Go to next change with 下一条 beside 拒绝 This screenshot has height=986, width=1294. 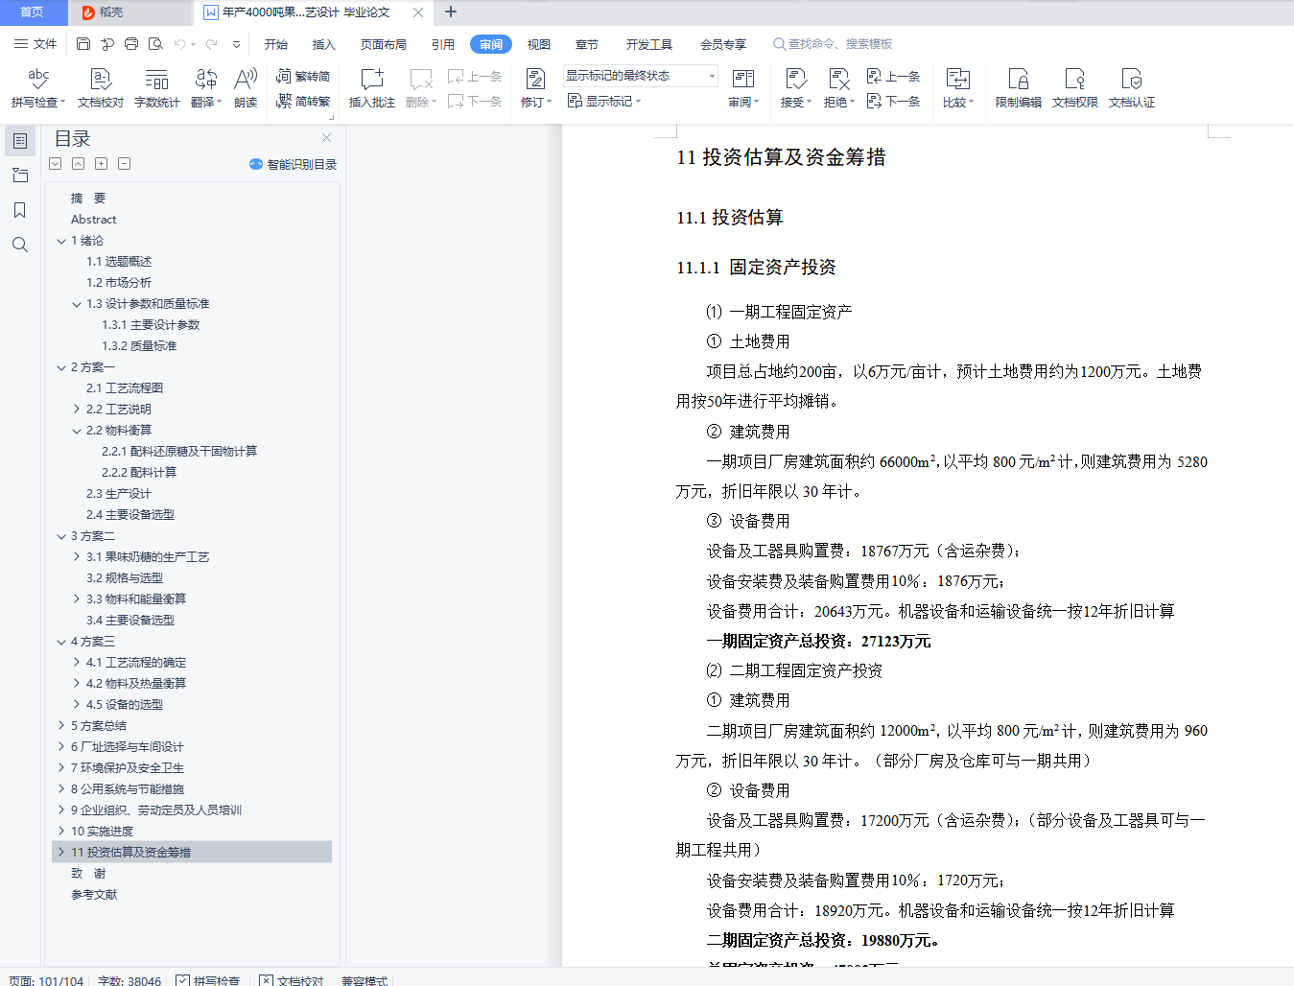pos(893,101)
